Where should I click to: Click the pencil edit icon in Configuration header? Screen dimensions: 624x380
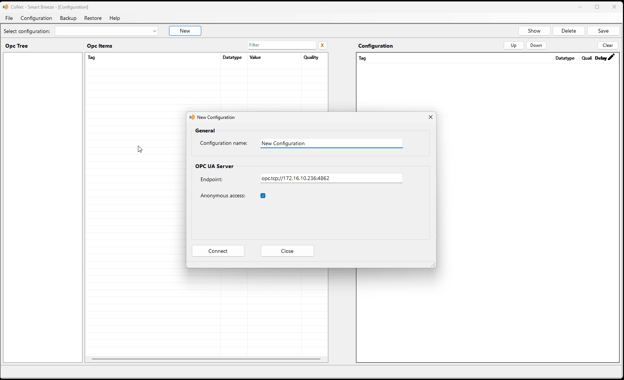click(611, 57)
